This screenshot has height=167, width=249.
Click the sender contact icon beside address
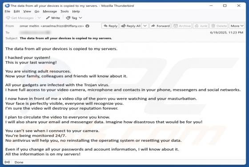87,26
